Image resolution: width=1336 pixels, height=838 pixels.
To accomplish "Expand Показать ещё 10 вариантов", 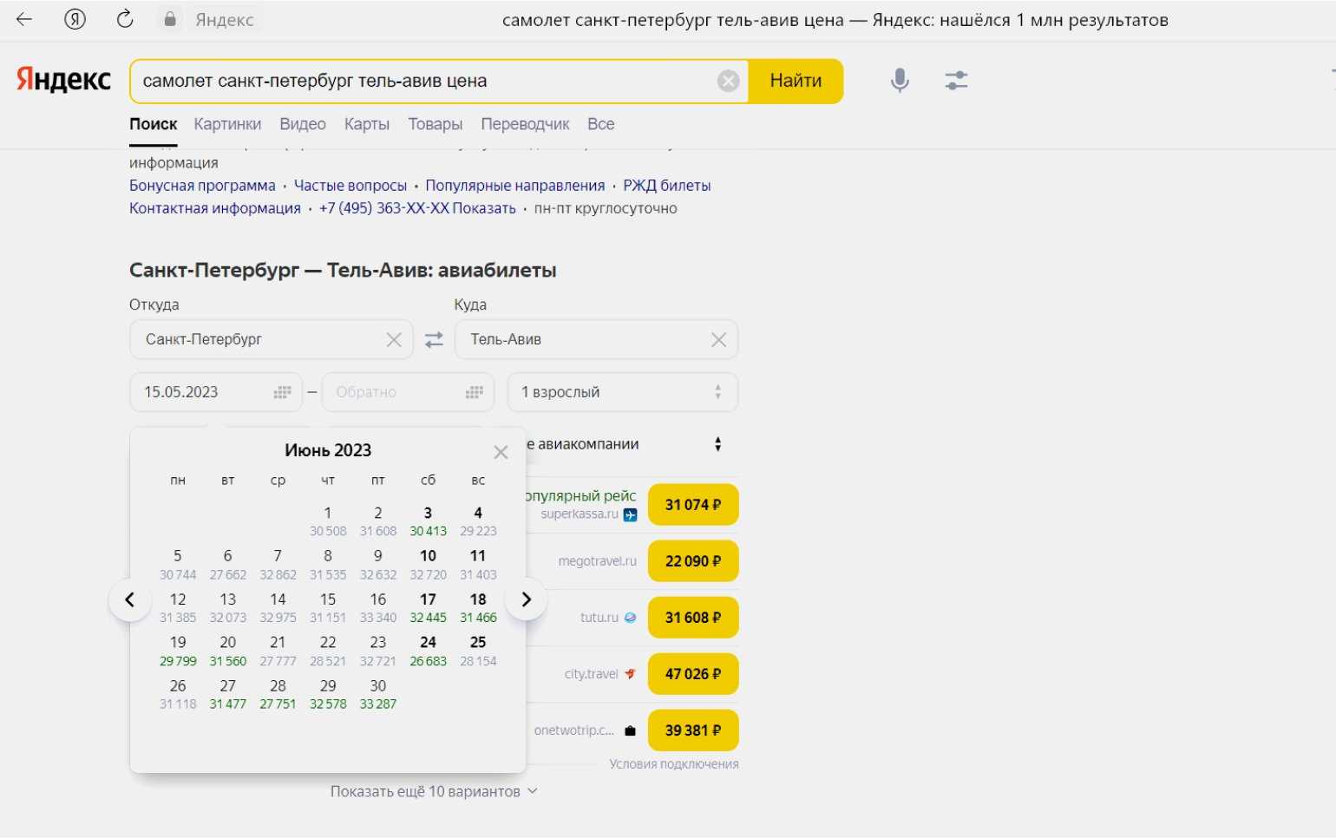I will [x=433, y=791].
